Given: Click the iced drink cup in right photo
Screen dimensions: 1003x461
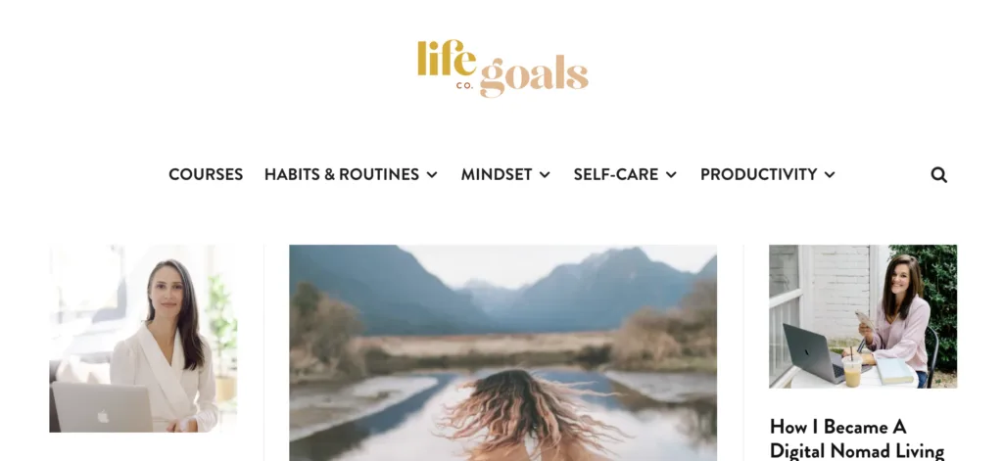Looking at the screenshot, I should (852, 370).
